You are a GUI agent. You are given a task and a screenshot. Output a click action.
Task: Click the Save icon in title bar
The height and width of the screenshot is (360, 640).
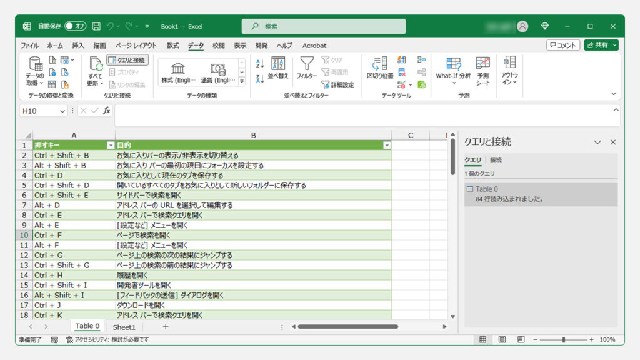pos(96,26)
